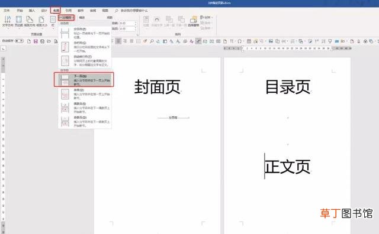Click the magnifier Find icon in quick toolbar
379x234 pixels.
(152, 41)
